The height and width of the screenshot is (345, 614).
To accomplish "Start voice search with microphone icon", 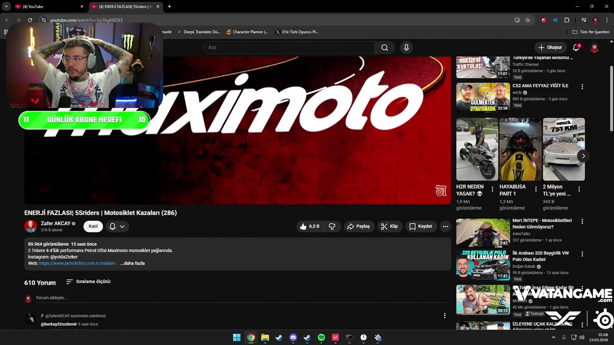I will (x=406, y=47).
